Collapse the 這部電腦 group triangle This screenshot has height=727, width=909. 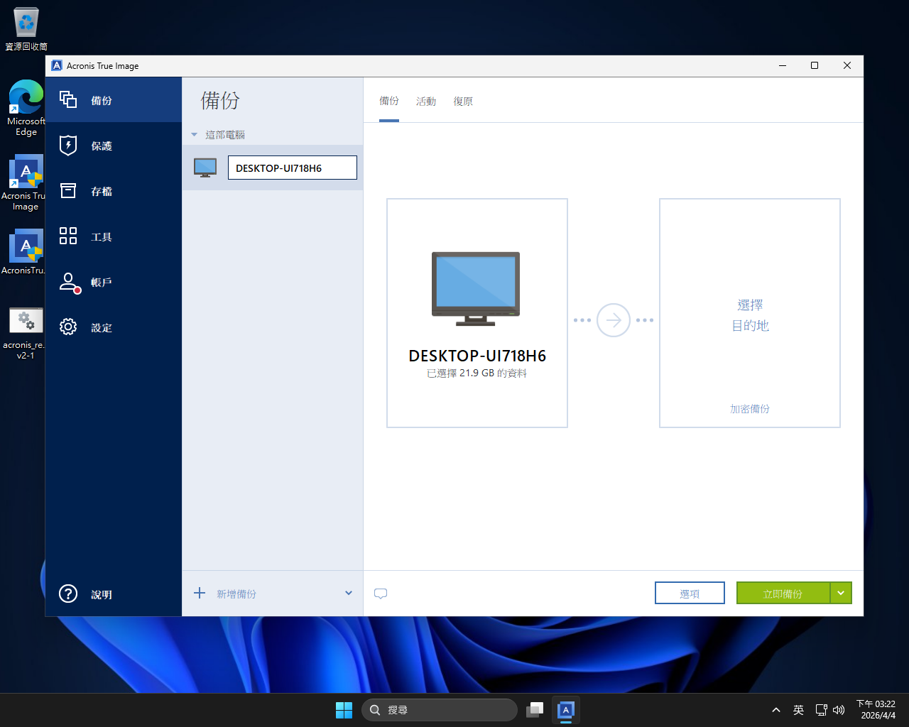194,135
